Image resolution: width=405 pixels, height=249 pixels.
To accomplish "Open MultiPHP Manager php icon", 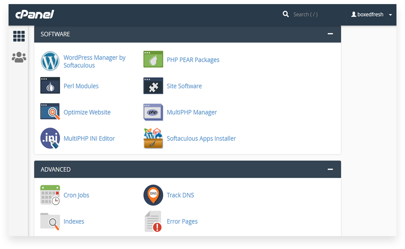I will pos(153,112).
